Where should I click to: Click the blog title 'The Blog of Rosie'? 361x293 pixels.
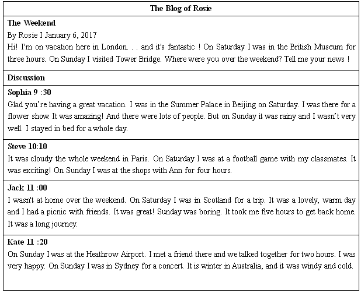tap(180, 8)
